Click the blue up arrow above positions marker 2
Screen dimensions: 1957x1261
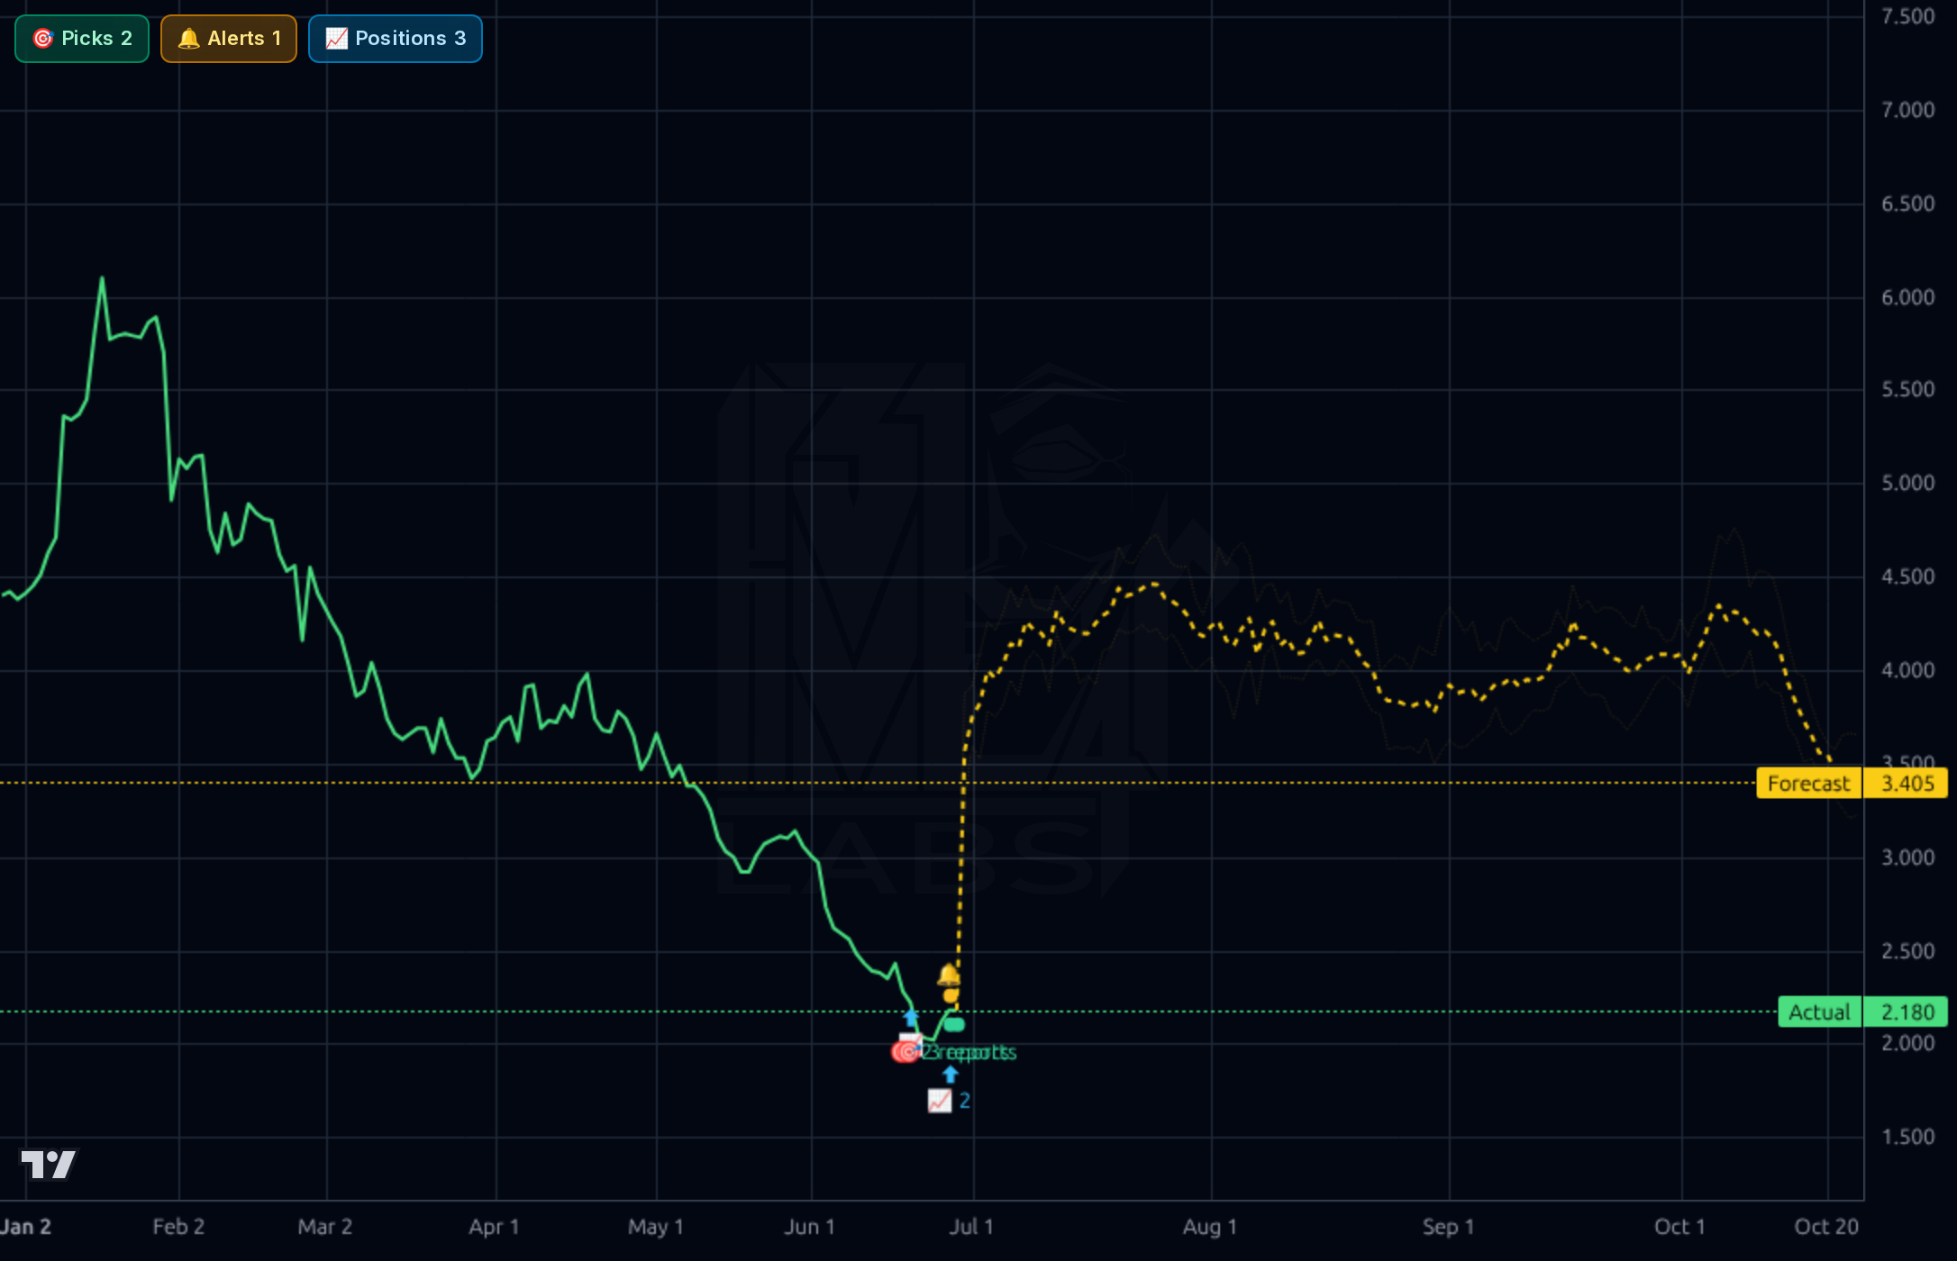(x=951, y=1075)
